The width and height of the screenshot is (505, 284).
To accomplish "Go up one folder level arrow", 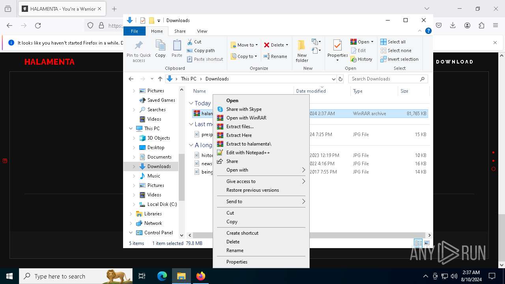I will point(160,79).
